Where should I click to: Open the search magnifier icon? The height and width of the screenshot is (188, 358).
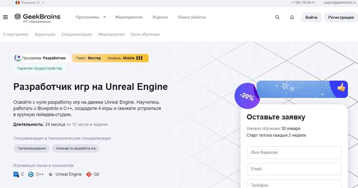(277, 17)
